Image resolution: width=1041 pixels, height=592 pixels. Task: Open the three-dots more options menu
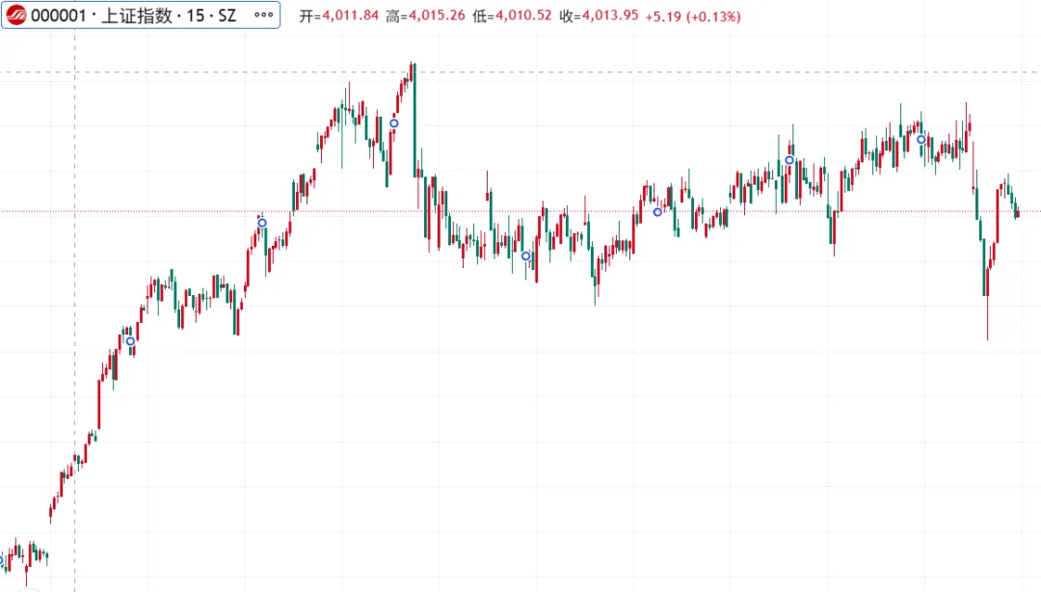(x=263, y=15)
